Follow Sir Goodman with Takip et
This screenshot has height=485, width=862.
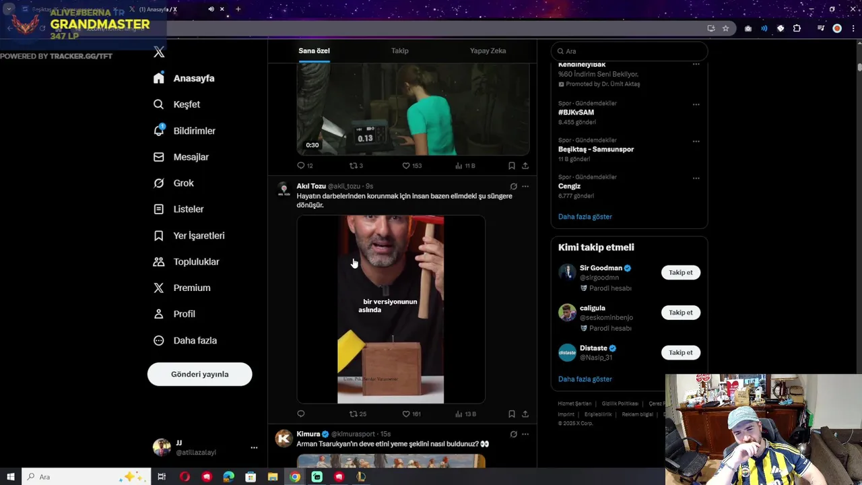pos(681,273)
